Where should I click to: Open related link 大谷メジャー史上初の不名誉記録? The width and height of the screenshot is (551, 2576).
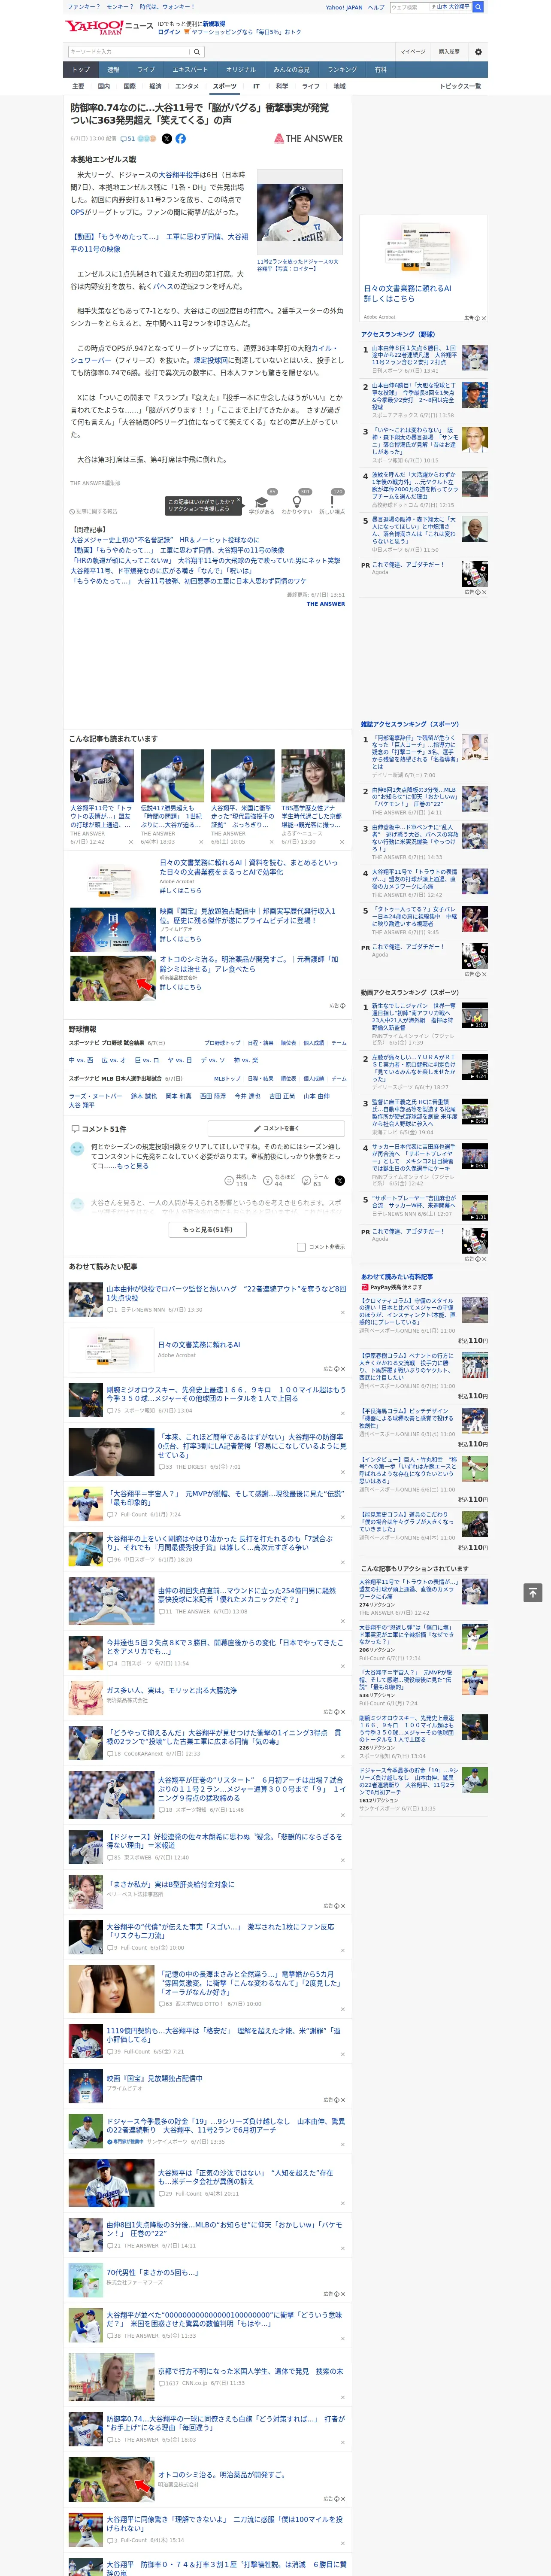165,540
